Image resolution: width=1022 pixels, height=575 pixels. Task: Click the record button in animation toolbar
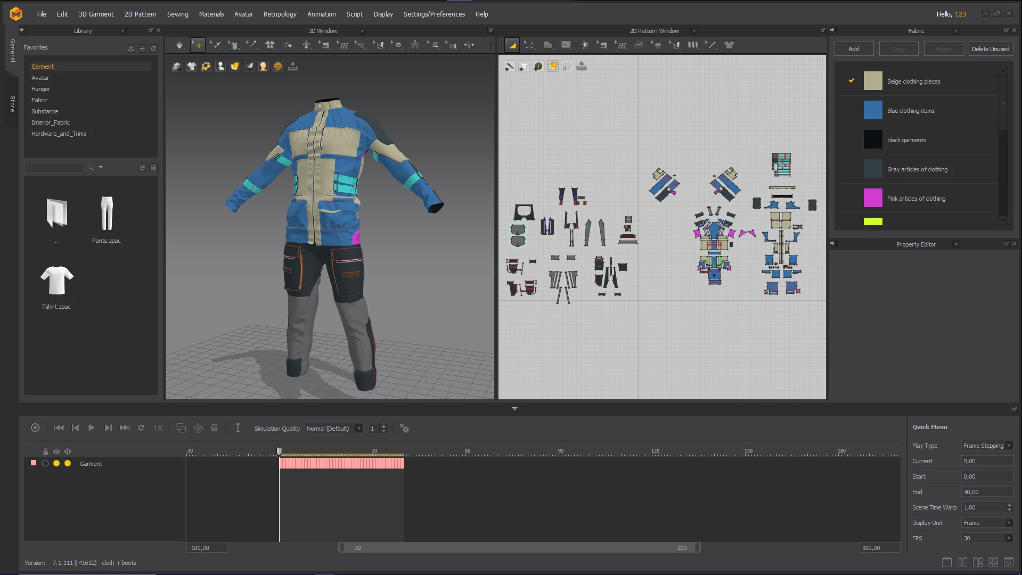[x=35, y=428]
